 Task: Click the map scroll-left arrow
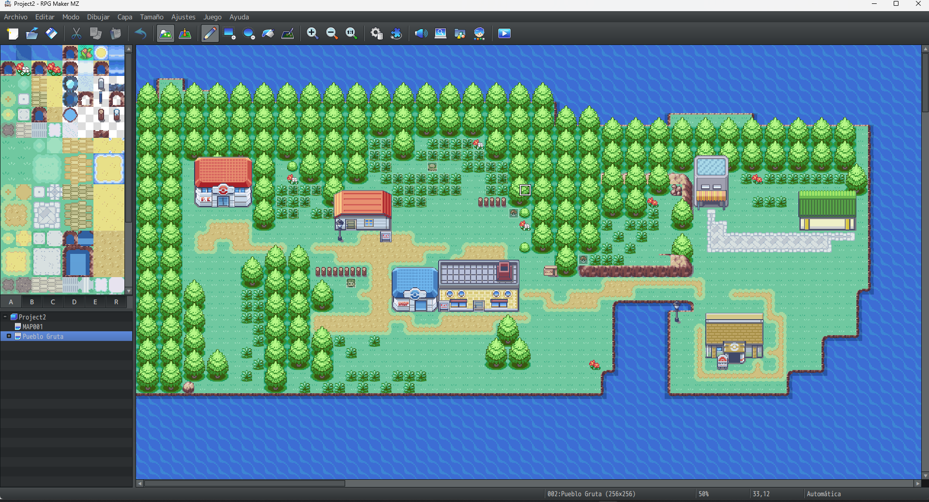pyautogui.click(x=140, y=483)
